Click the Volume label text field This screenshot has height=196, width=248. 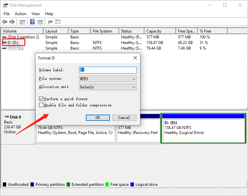[x=108, y=70]
